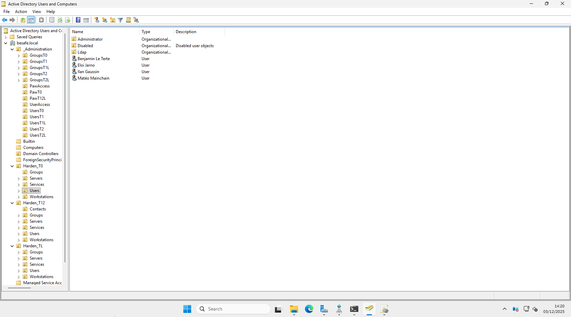Collapse the Harden_T12 OU
The width and height of the screenshot is (571, 317).
12,203
